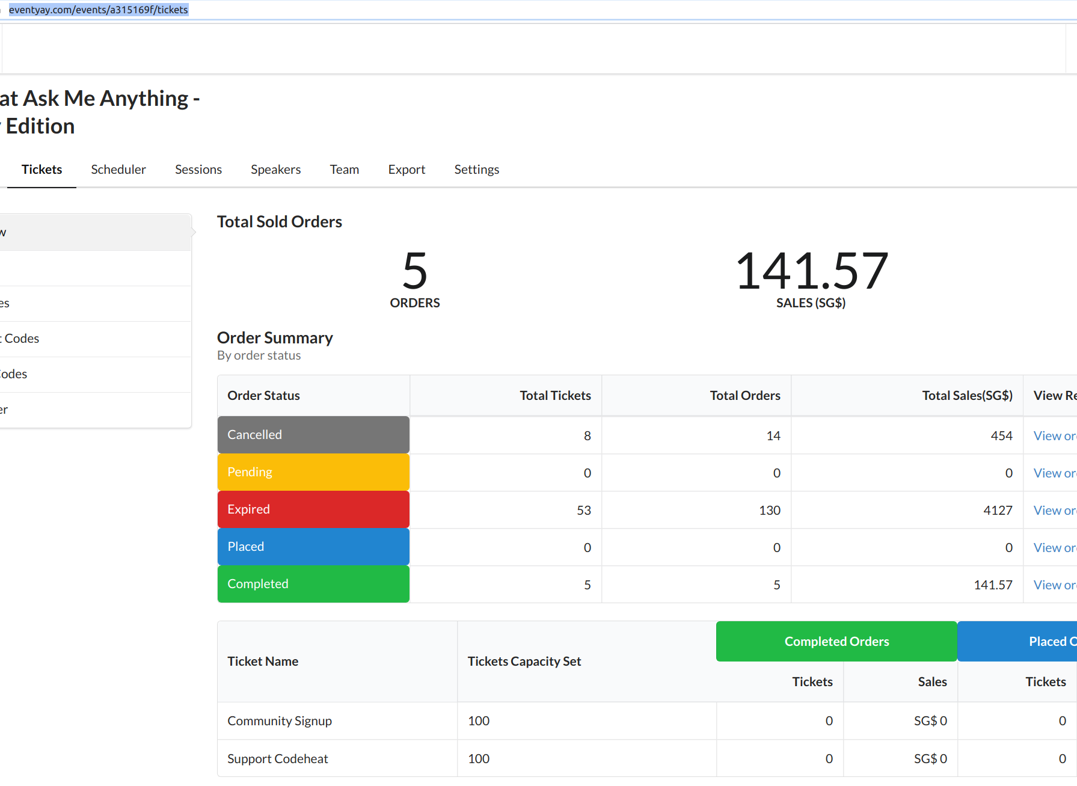Image resolution: width=1077 pixels, height=786 pixels.
Task: Open the Scheduler tab
Action: tap(118, 170)
